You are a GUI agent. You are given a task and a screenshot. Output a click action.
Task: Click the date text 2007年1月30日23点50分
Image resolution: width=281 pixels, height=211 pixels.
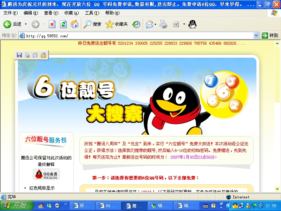[194, 157]
